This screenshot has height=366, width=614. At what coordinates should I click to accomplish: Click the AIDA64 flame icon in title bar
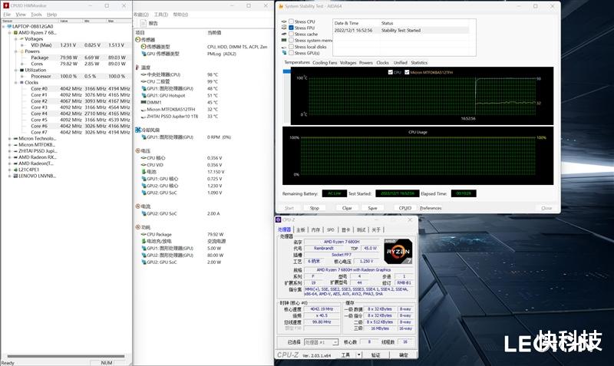tap(280, 7)
